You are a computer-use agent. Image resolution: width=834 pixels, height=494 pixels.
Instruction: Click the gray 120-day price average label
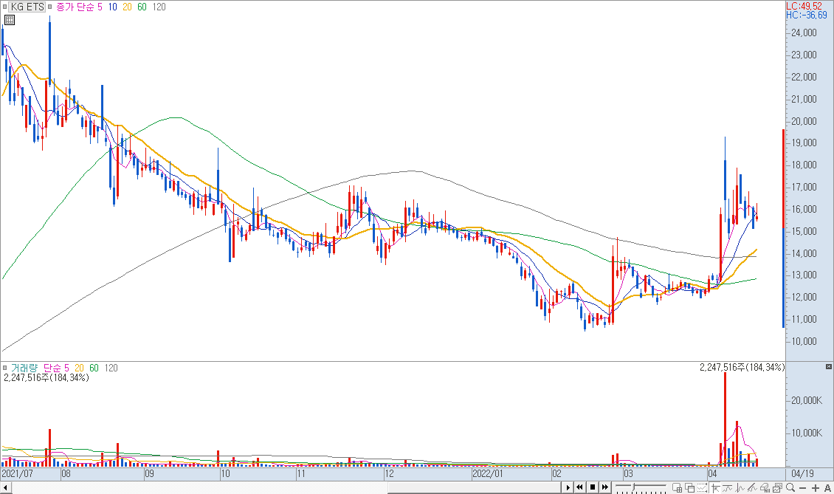point(159,7)
